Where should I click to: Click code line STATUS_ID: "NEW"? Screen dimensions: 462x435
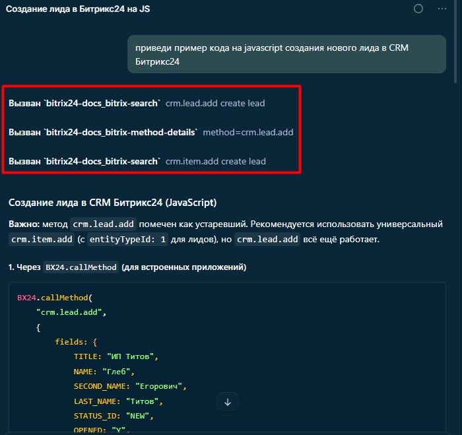point(114,416)
